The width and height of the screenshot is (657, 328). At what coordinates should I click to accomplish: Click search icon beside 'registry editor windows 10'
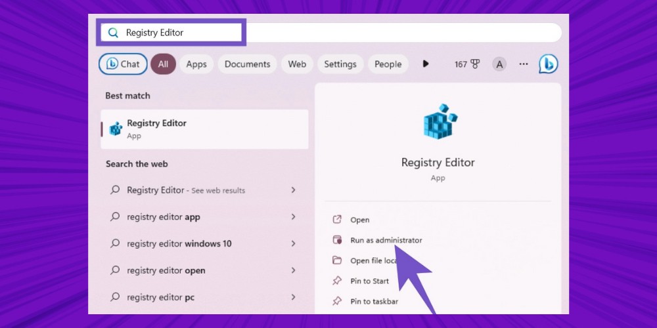click(x=115, y=243)
